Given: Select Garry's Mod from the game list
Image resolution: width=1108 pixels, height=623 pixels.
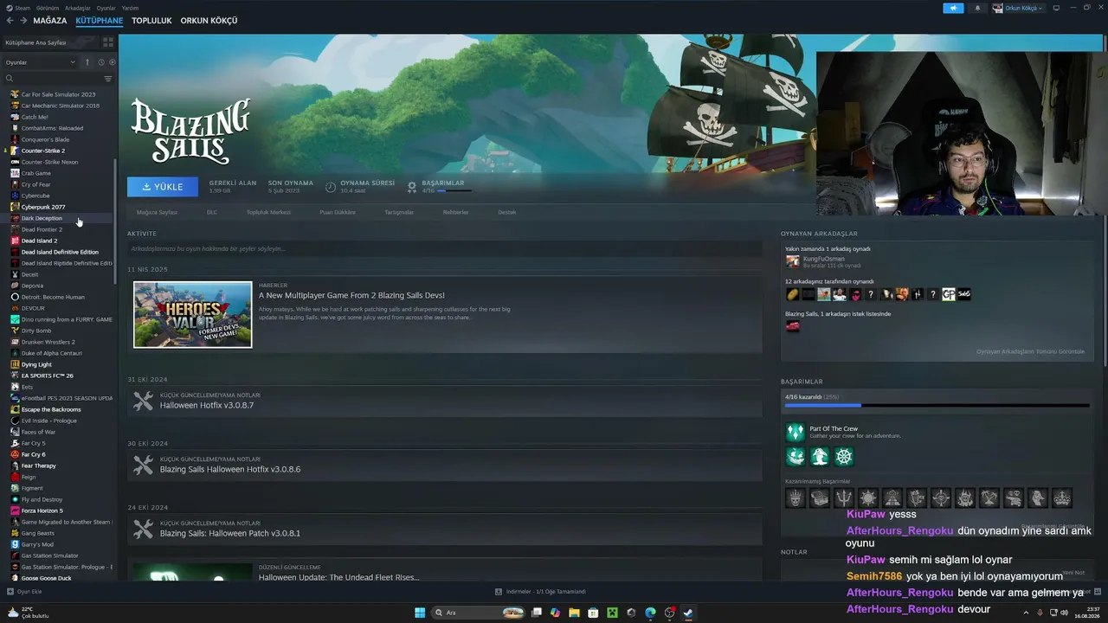Looking at the screenshot, I should [x=37, y=544].
